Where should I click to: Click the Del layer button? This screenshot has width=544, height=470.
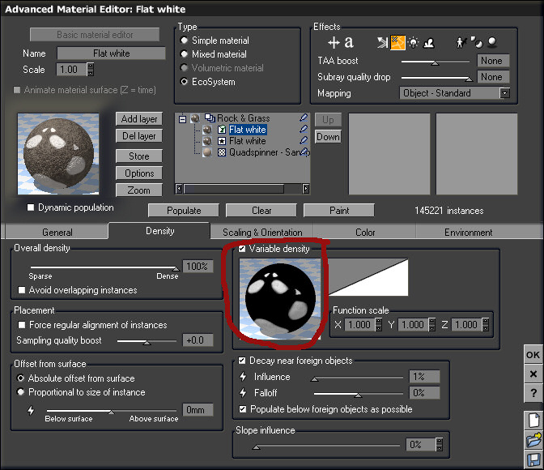tap(138, 136)
